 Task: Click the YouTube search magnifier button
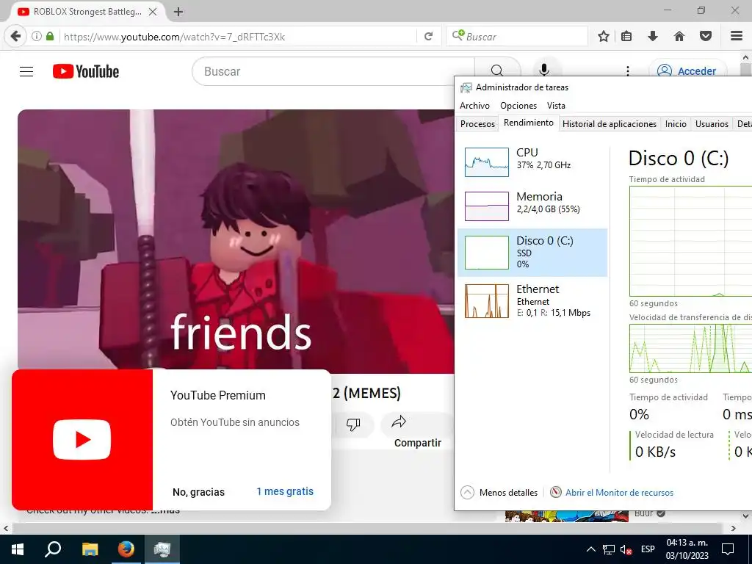pos(497,71)
